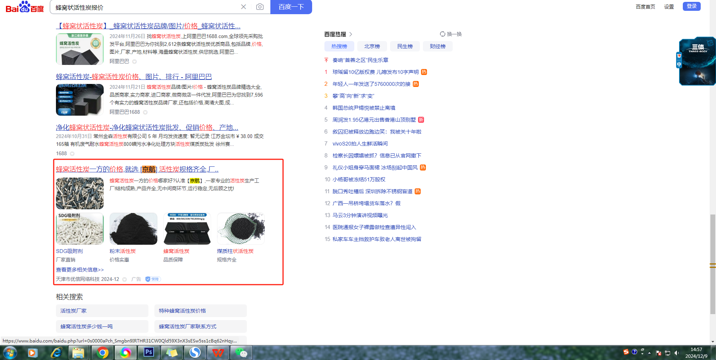Show hidden system tray icons

click(x=649, y=353)
